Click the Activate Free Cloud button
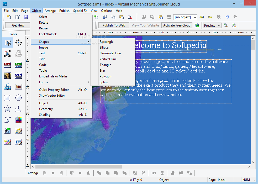The width and height of the screenshot is (258, 184). click(177, 25)
